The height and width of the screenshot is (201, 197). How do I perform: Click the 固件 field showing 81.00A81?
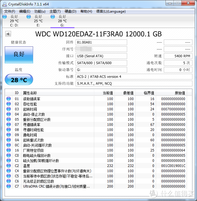[x=101, y=42]
